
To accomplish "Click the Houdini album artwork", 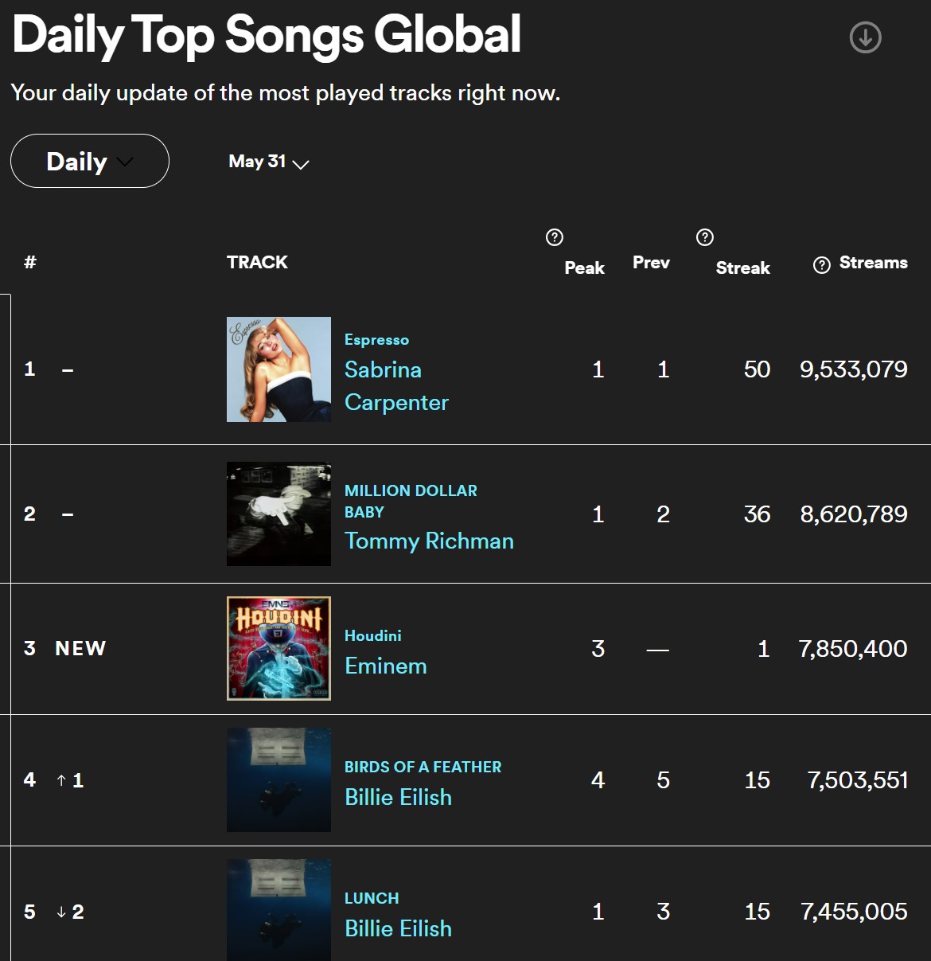I will [x=279, y=648].
